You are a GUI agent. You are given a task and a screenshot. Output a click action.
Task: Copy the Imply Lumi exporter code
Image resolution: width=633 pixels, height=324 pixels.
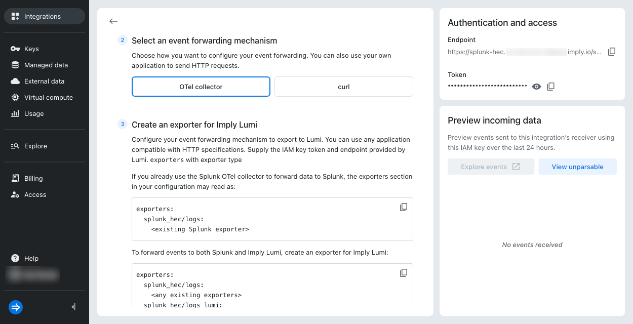click(x=404, y=273)
